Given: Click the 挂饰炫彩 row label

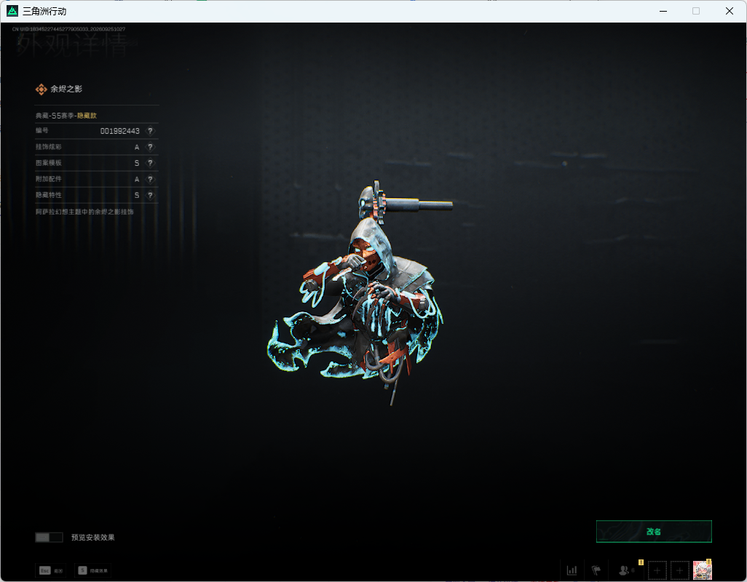Looking at the screenshot, I should 49,146.
